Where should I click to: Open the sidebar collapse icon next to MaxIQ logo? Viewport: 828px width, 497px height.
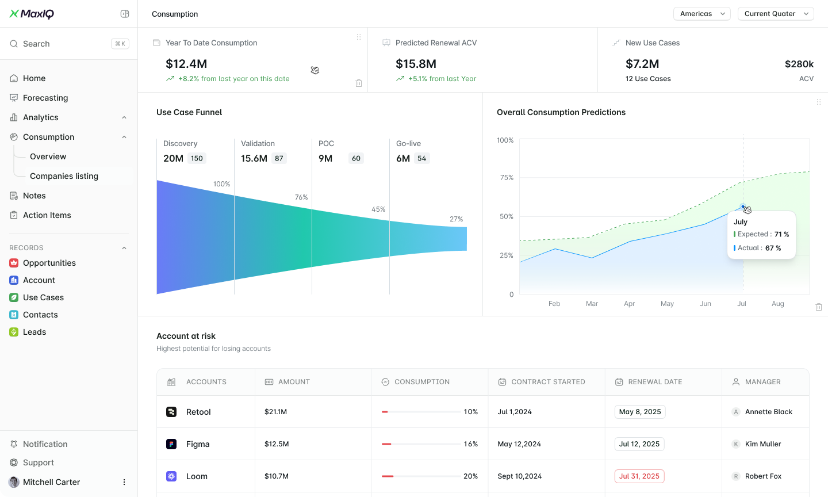125,14
